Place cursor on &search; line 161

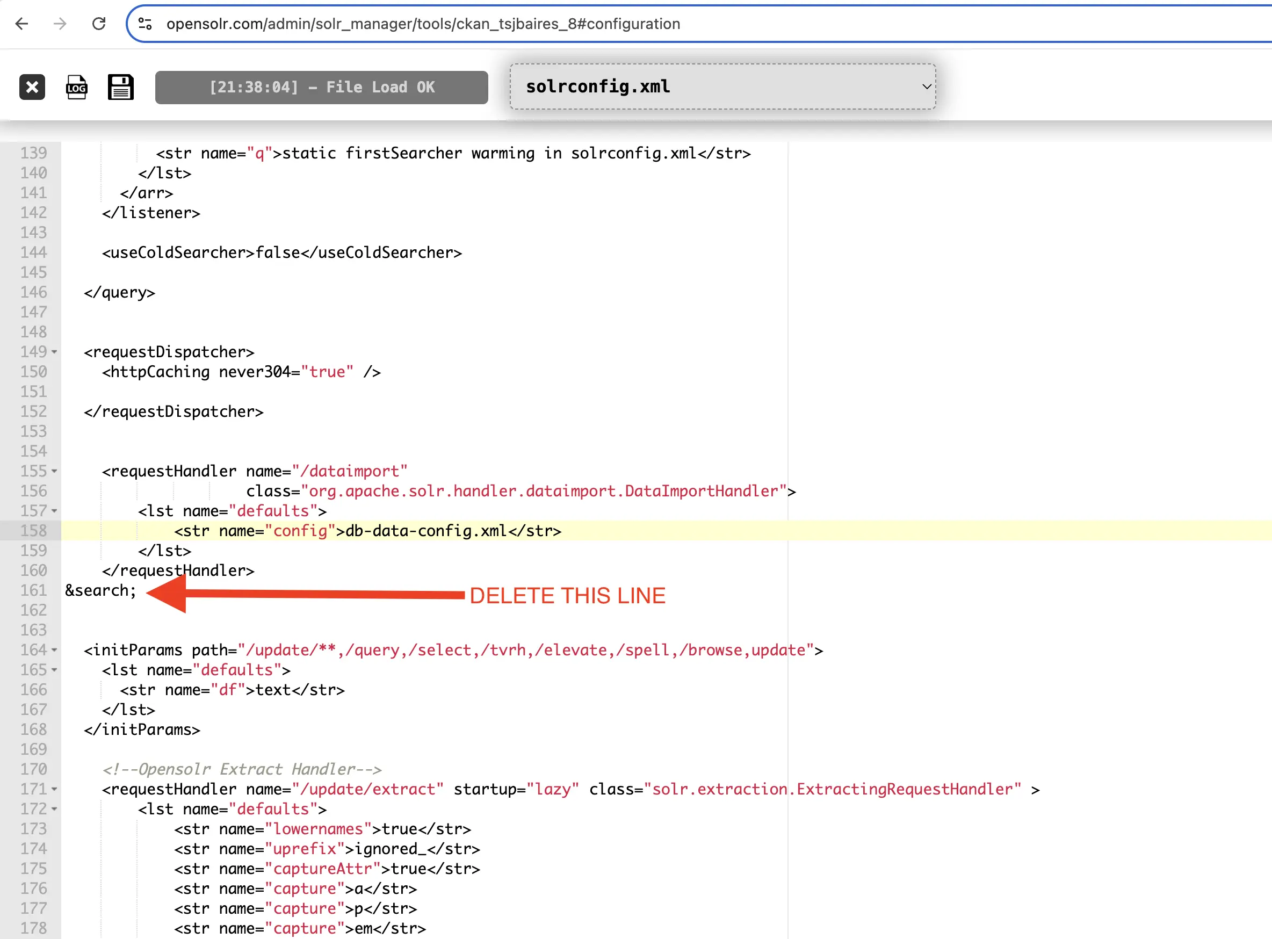click(100, 590)
